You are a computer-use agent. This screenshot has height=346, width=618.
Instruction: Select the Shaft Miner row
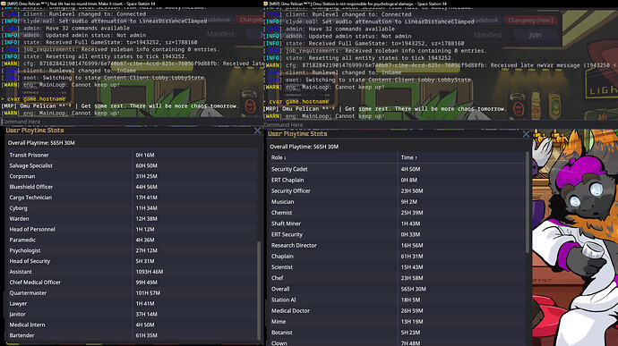(398, 224)
